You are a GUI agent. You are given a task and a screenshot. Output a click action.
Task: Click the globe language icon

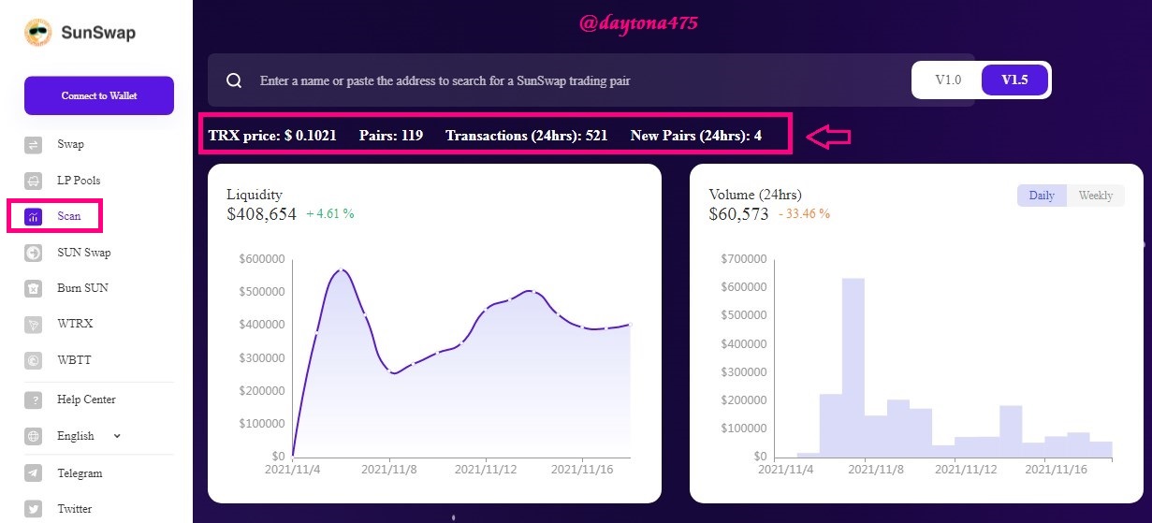33,436
